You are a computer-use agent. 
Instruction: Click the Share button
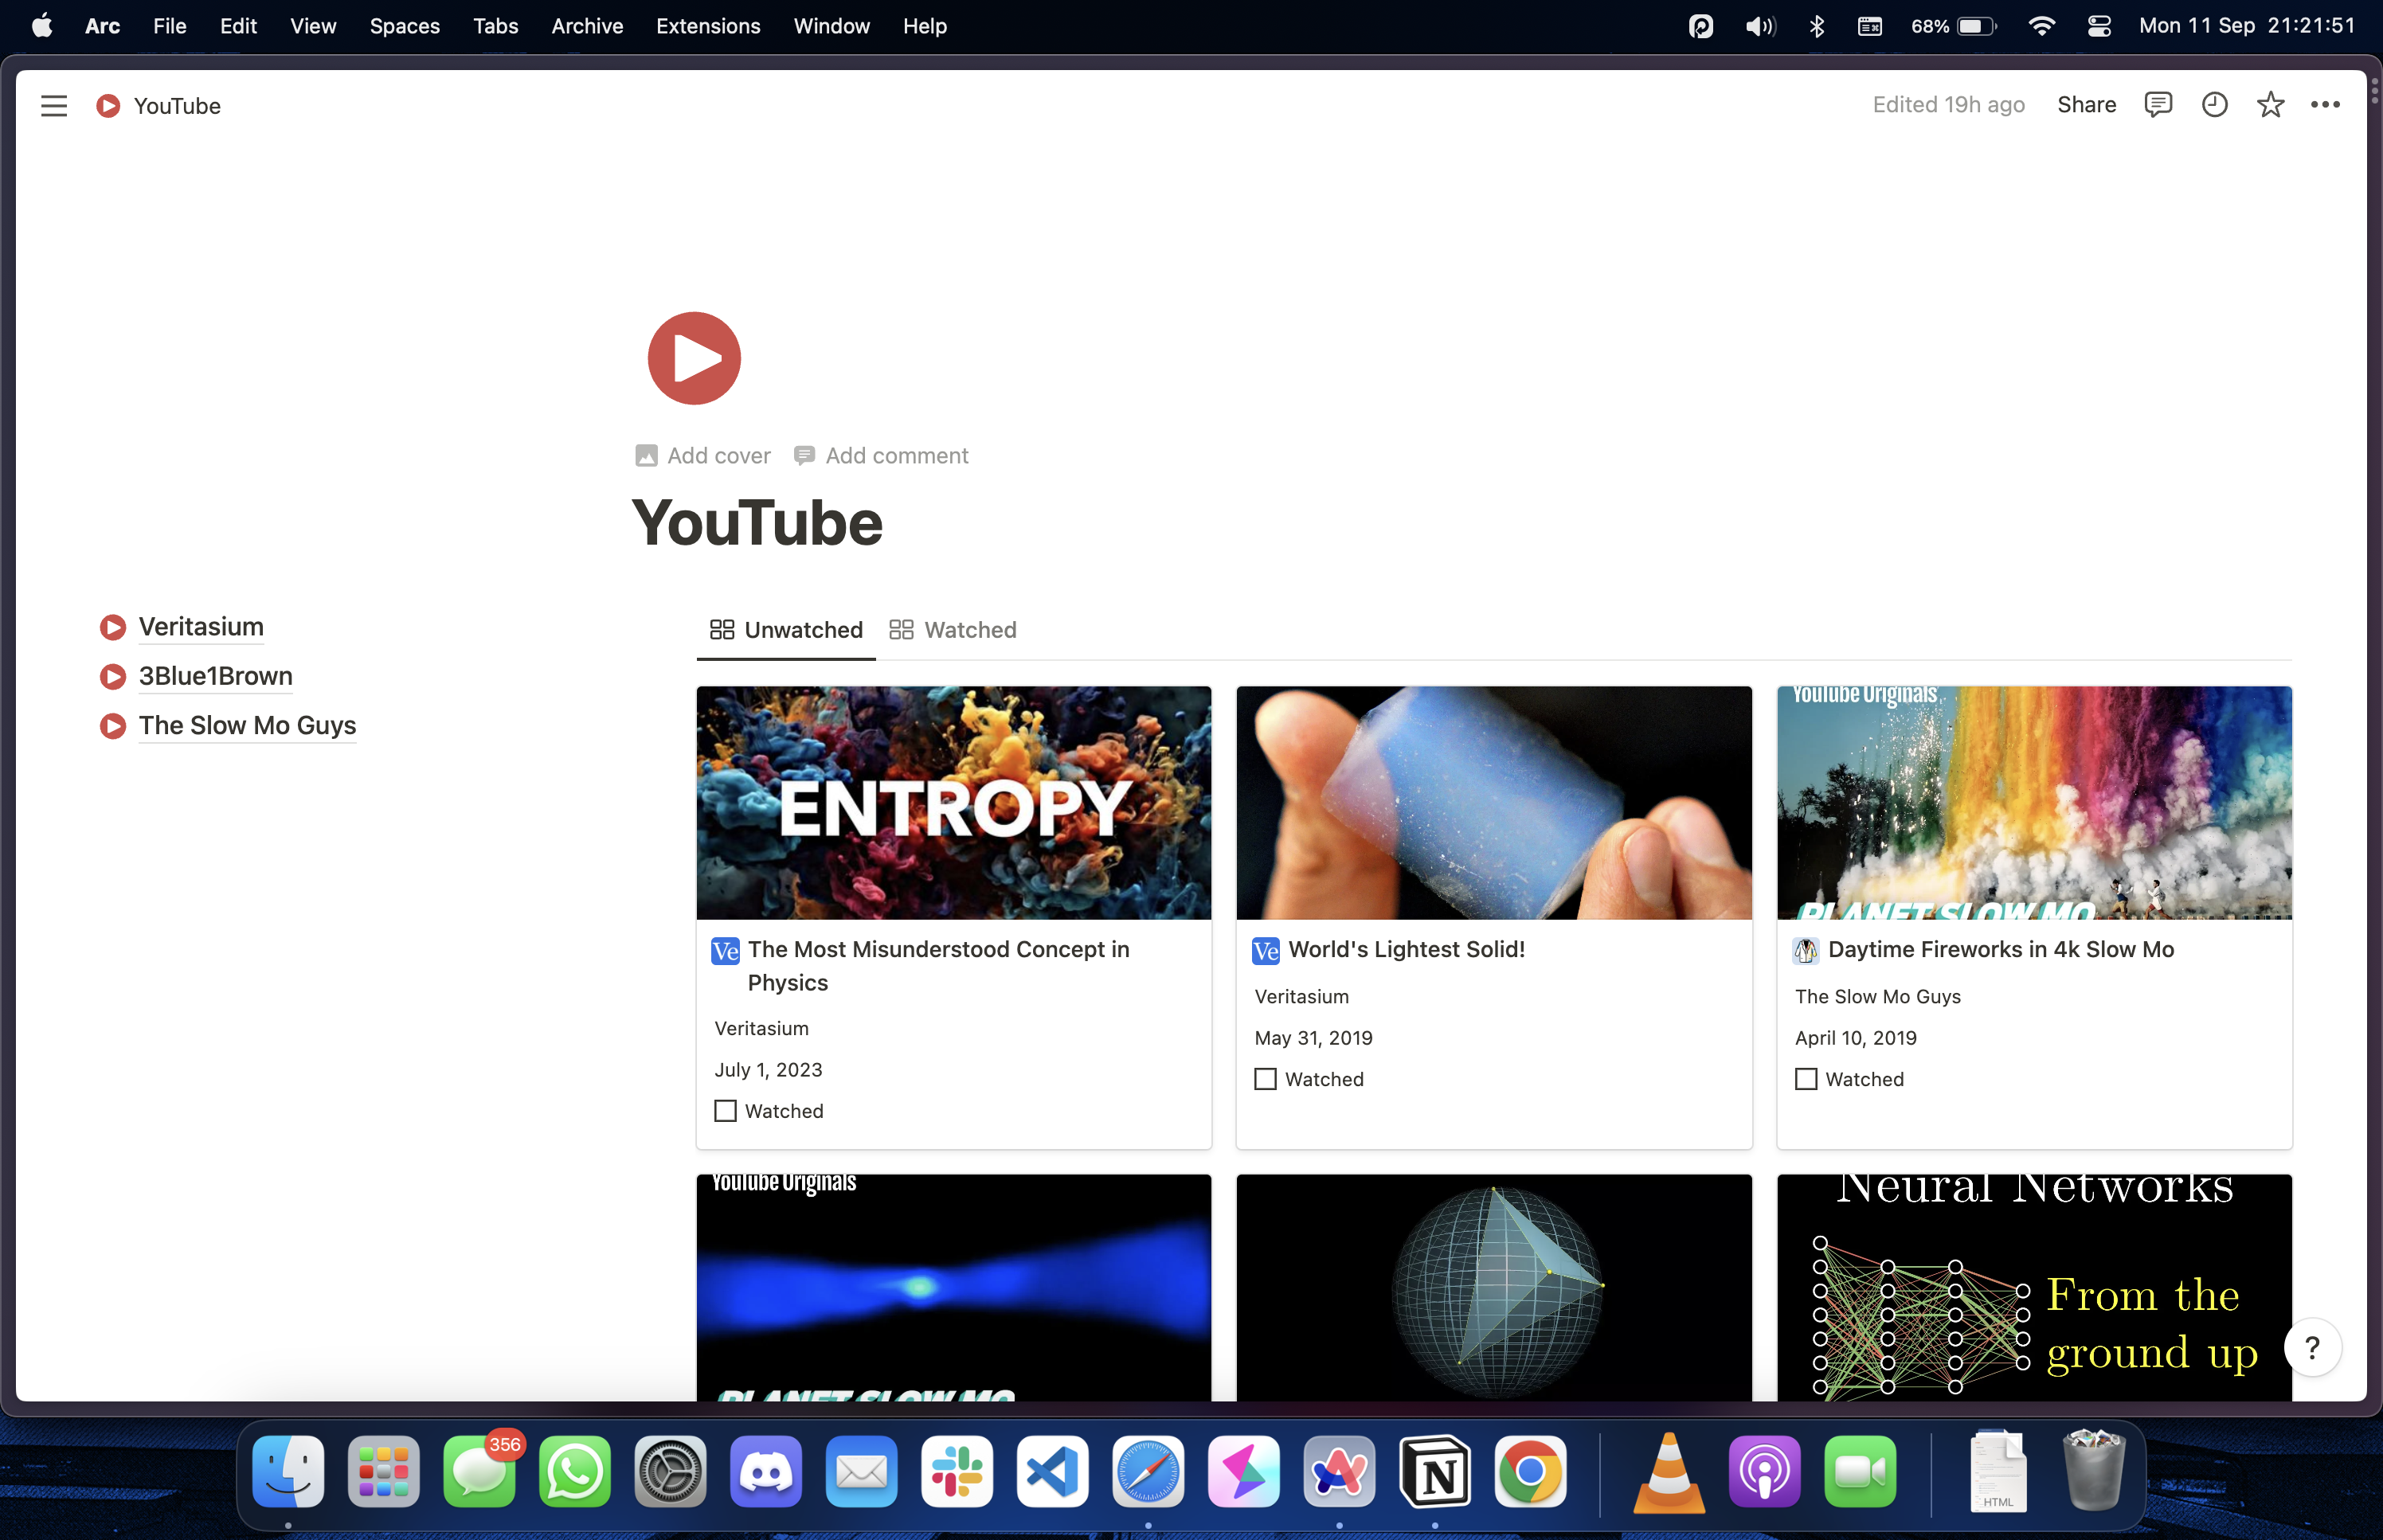pos(2086,104)
